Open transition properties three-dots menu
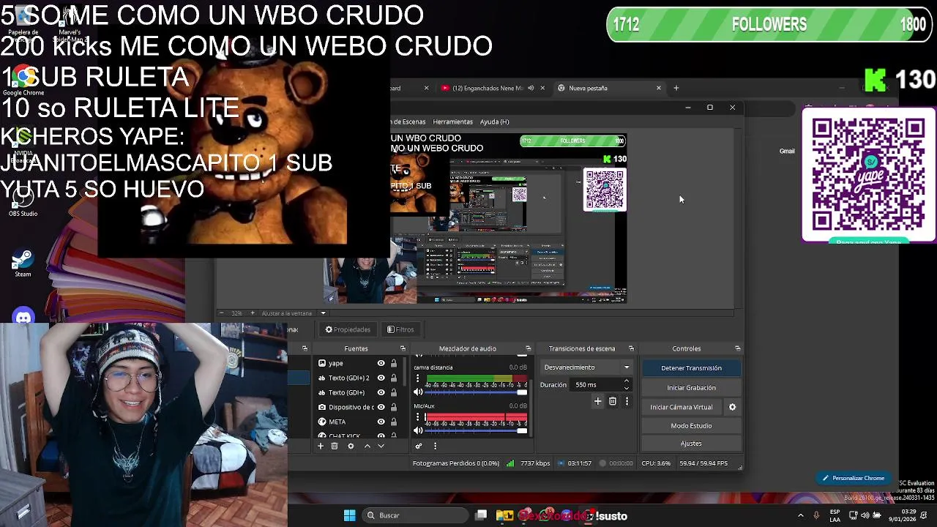 [x=627, y=401]
